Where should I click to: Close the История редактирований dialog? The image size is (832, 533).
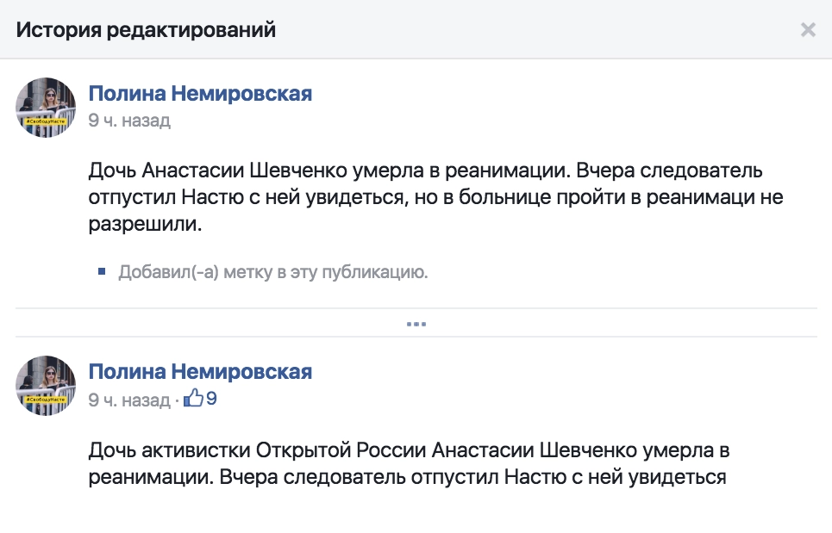808,30
